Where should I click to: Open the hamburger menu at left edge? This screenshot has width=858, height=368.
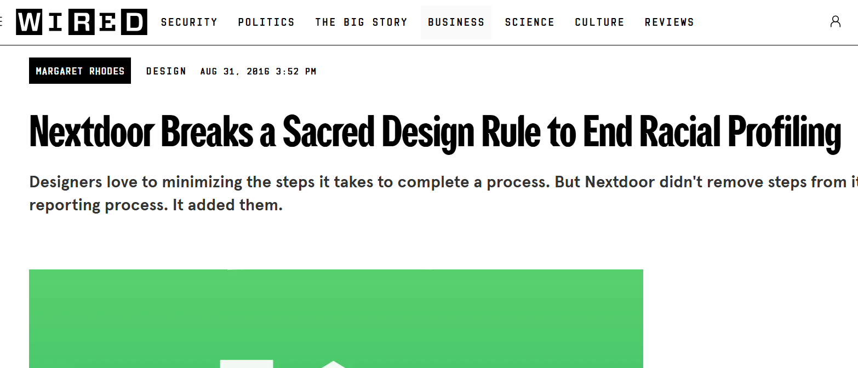click(2, 22)
